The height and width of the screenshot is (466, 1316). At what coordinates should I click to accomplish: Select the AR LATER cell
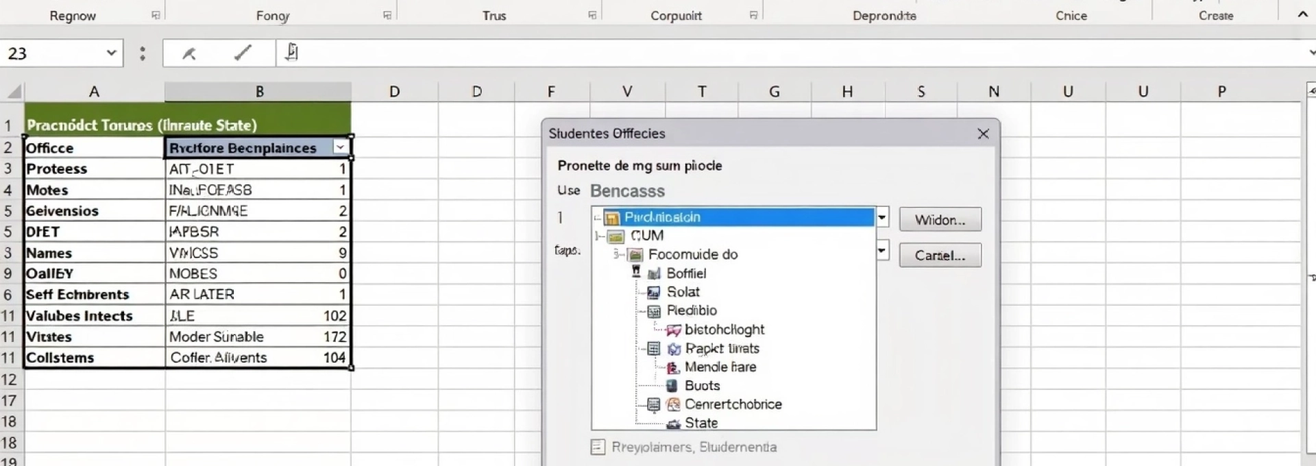pos(258,294)
